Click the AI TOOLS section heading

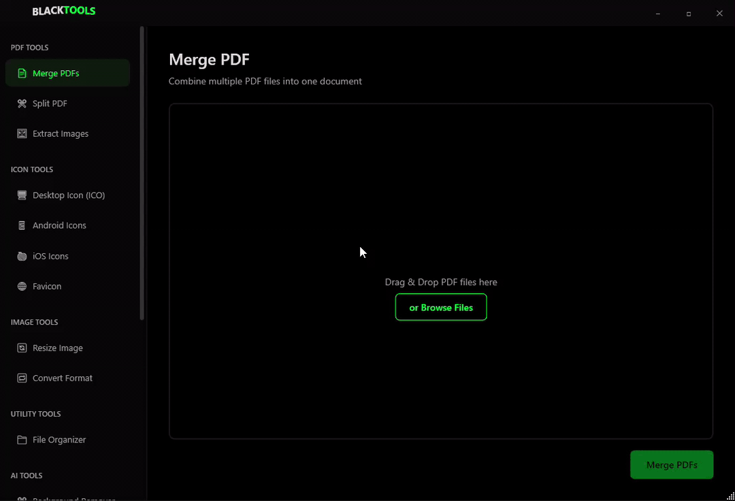pos(27,476)
